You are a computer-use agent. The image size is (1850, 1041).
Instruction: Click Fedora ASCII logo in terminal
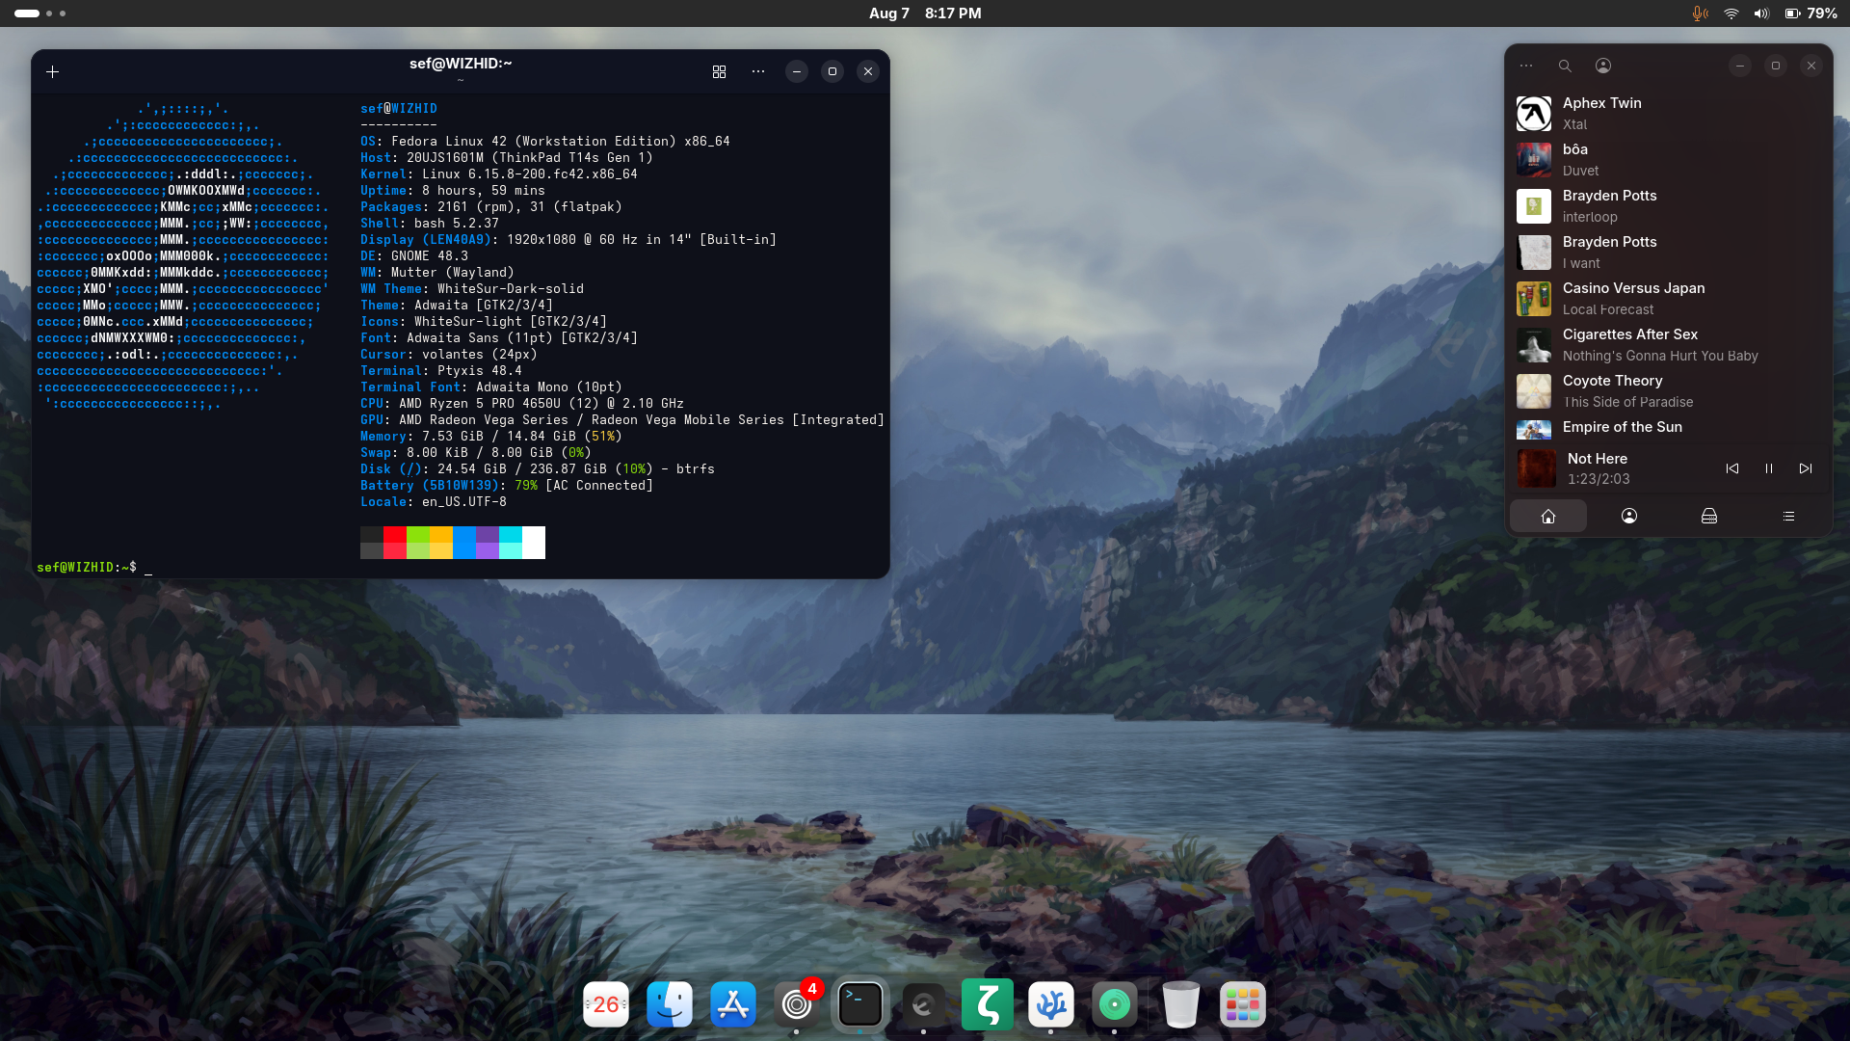[183, 256]
